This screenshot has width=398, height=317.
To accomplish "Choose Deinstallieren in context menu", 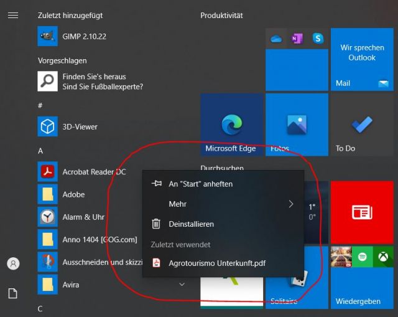I will pos(223,224).
